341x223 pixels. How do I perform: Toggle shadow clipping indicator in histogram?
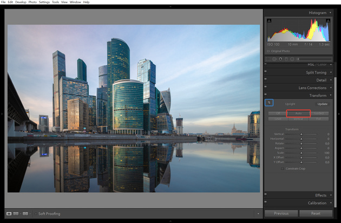269,21
